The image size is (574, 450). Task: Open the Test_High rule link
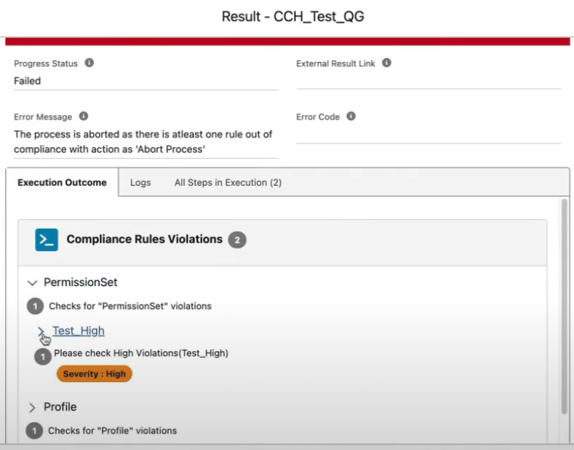click(x=79, y=331)
